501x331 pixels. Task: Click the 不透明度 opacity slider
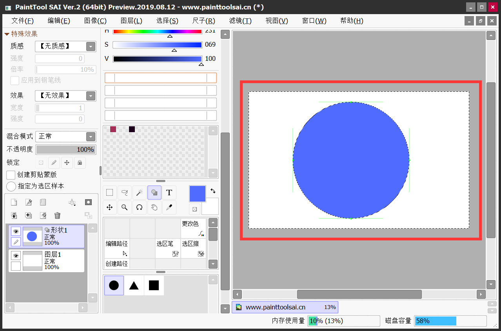pyautogui.click(x=66, y=149)
